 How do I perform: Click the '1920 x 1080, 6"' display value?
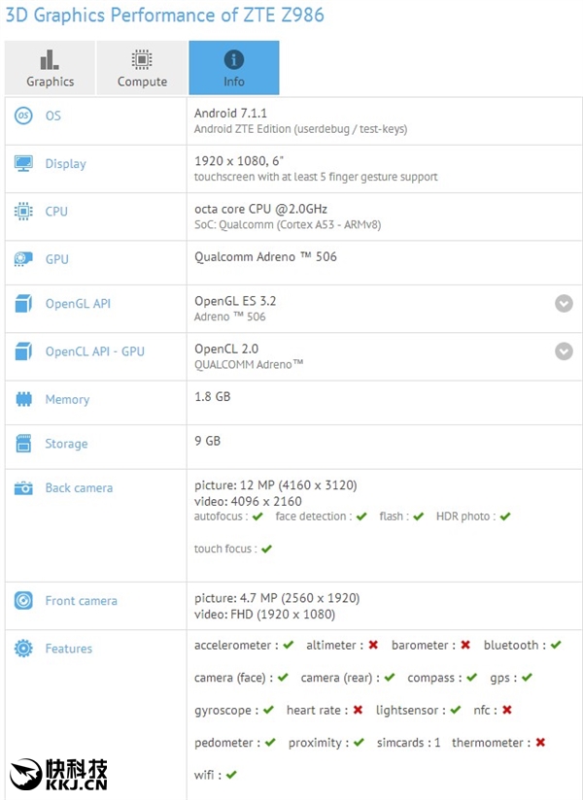point(239,161)
